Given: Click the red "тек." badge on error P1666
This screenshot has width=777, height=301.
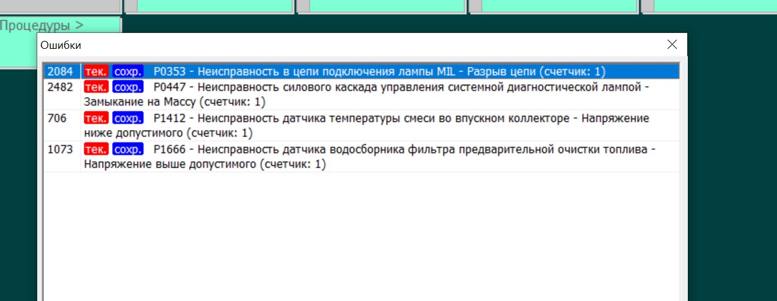Looking at the screenshot, I should 96,149.
